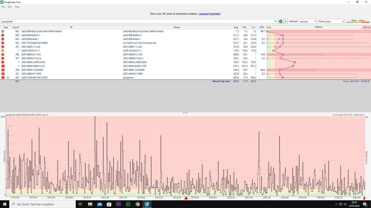This screenshot has width=371, height=208.
Task: Click the three-dot pane splitter handle
Action: pyautogui.click(x=186, y=113)
